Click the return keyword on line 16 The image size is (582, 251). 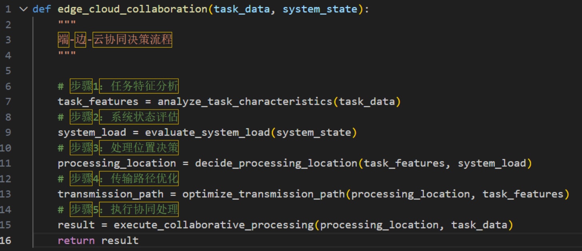coord(76,241)
